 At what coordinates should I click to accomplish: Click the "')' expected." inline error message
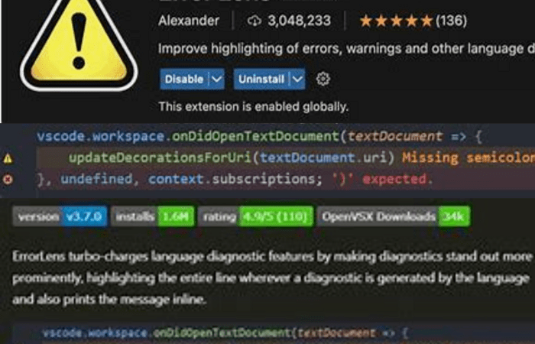click(x=383, y=179)
